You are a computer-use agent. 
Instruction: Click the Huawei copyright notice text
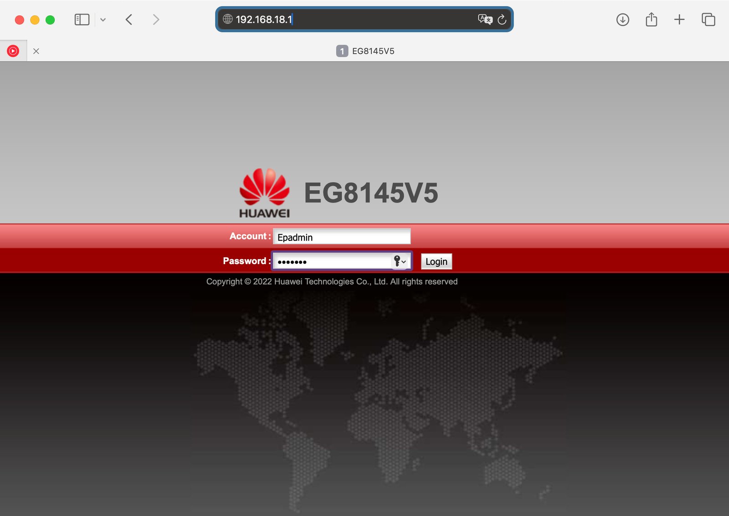point(332,281)
